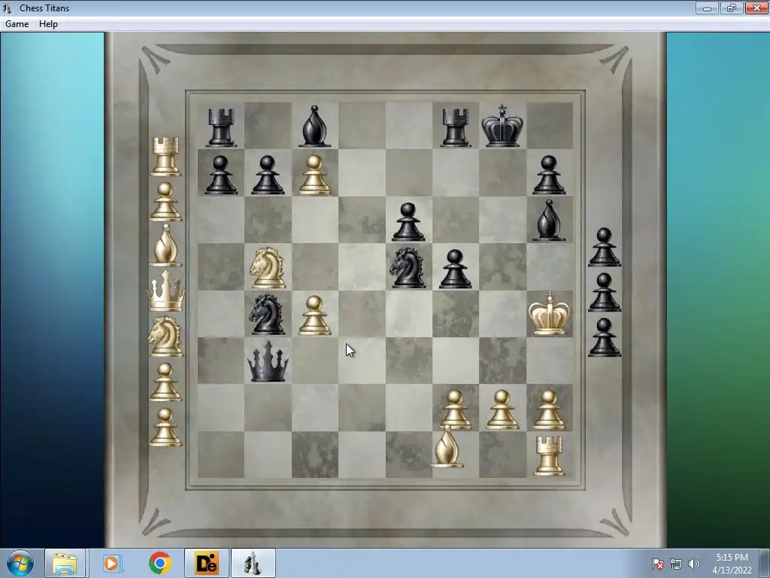The height and width of the screenshot is (578, 770).
Task: Select the white pawn about to promote
Action: tap(314, 175)
